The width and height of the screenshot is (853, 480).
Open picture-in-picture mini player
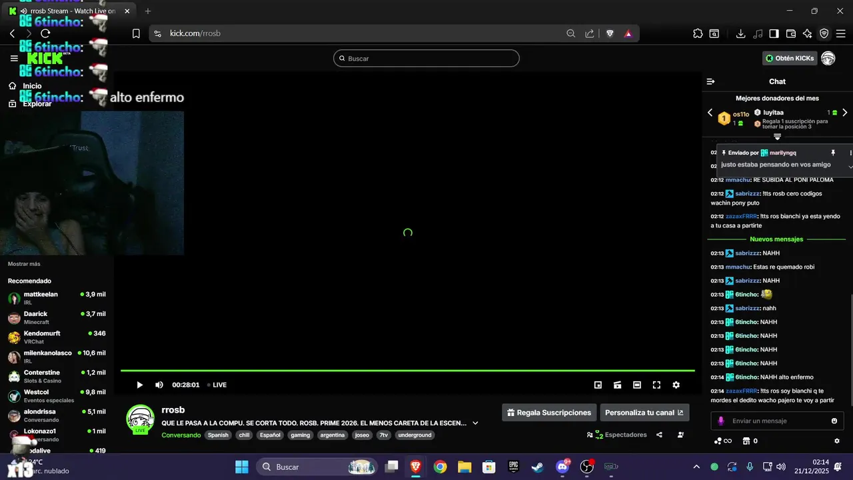598,385
